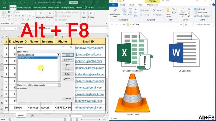Toggle Italic formatting in Excel
216x121 pixels.
point(19,16)
